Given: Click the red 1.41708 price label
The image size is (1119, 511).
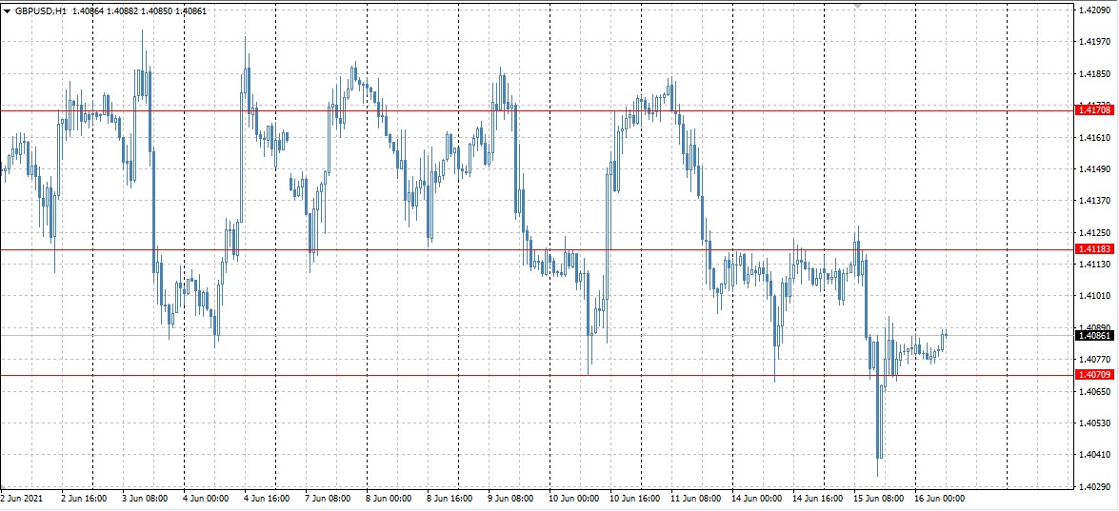Looking at the screenshot, I should click(x=1095, y=109).
